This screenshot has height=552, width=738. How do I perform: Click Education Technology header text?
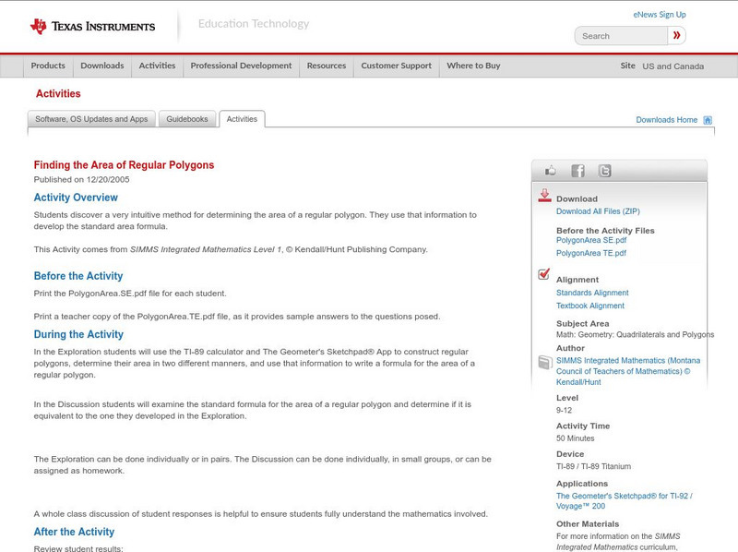[x=253, y=24]
